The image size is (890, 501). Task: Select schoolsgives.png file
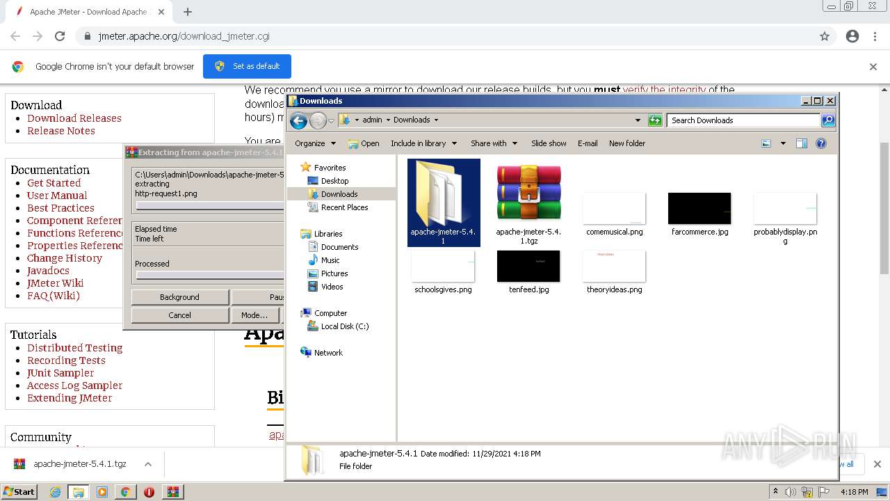click(x=443, y=272)
